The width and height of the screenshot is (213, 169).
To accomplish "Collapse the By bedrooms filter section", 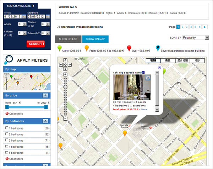I will 45,121.
